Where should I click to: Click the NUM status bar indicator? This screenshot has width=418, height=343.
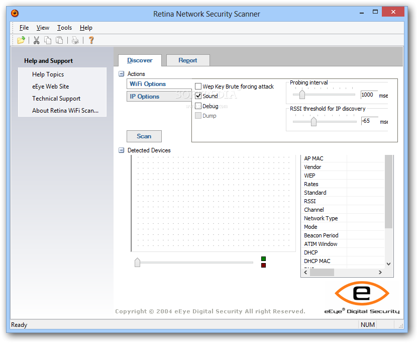coord(368,325)
